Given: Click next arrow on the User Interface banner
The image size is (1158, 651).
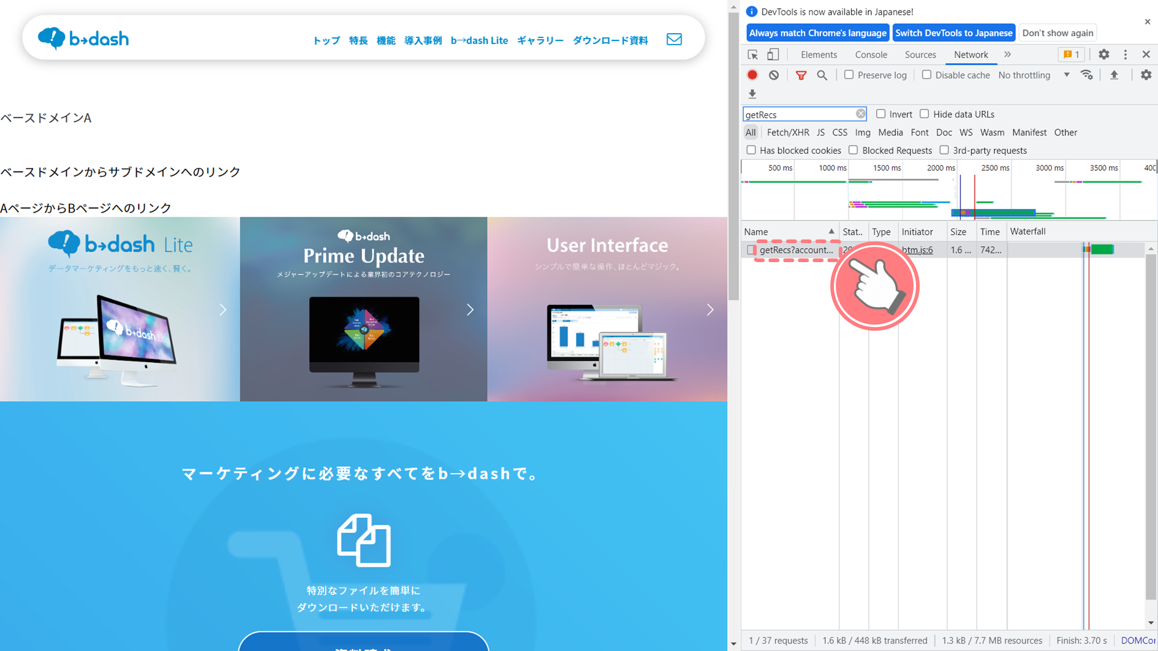Looking at the screenshot, I should tap(710, 310).
